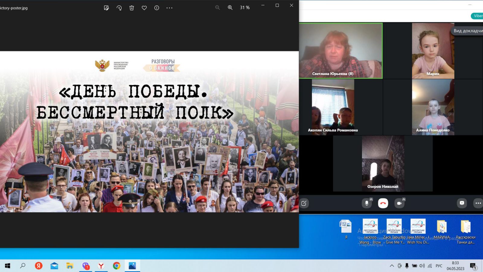Expand microphone options arrow
Viewport: 483px width, 272px height.
pos(371,199)
